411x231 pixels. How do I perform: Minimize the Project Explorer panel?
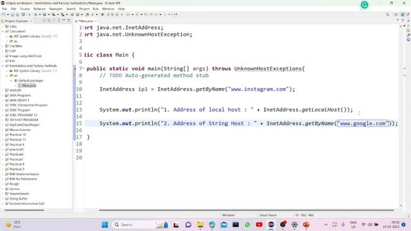tap(64, 21)
